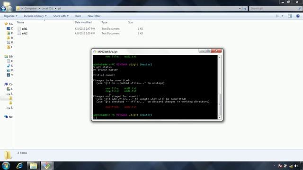The image size is (303, 170).
Task: Open the Network icon in navigation pane
Action: point(6,117)
